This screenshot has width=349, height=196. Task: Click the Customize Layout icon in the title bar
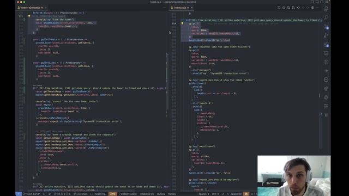[x=327, y=2]
